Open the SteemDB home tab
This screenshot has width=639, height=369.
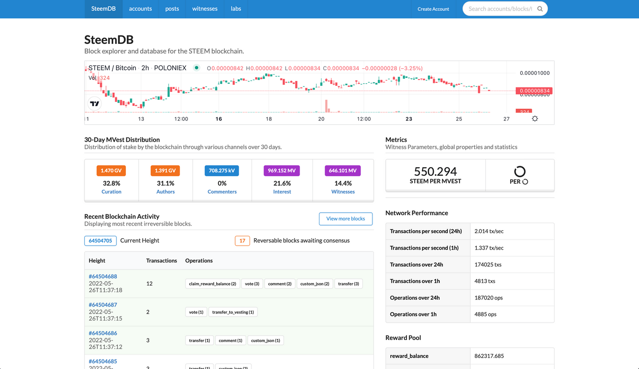pos(103,9)
